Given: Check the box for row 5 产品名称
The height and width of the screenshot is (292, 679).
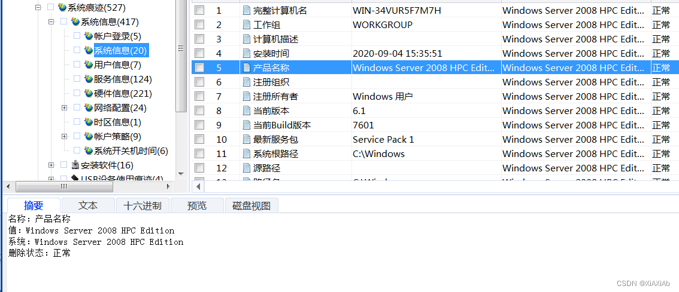Looking at the screenshot, I should click(x=199, y=68).
